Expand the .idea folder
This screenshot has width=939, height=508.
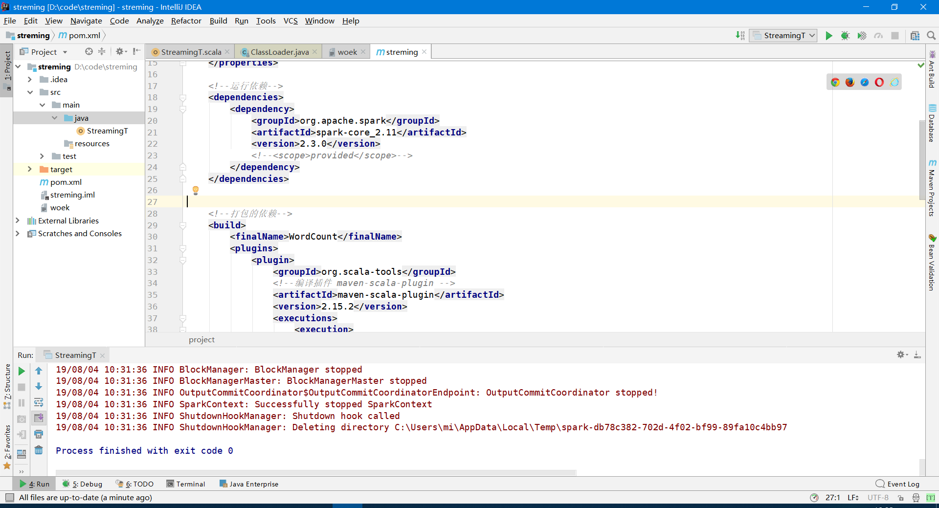tap(30, 79)
